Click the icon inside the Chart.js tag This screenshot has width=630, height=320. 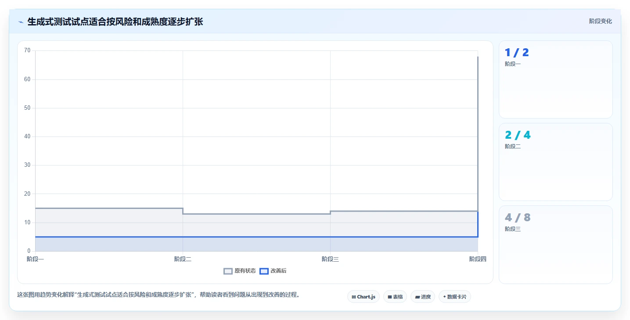354,297
